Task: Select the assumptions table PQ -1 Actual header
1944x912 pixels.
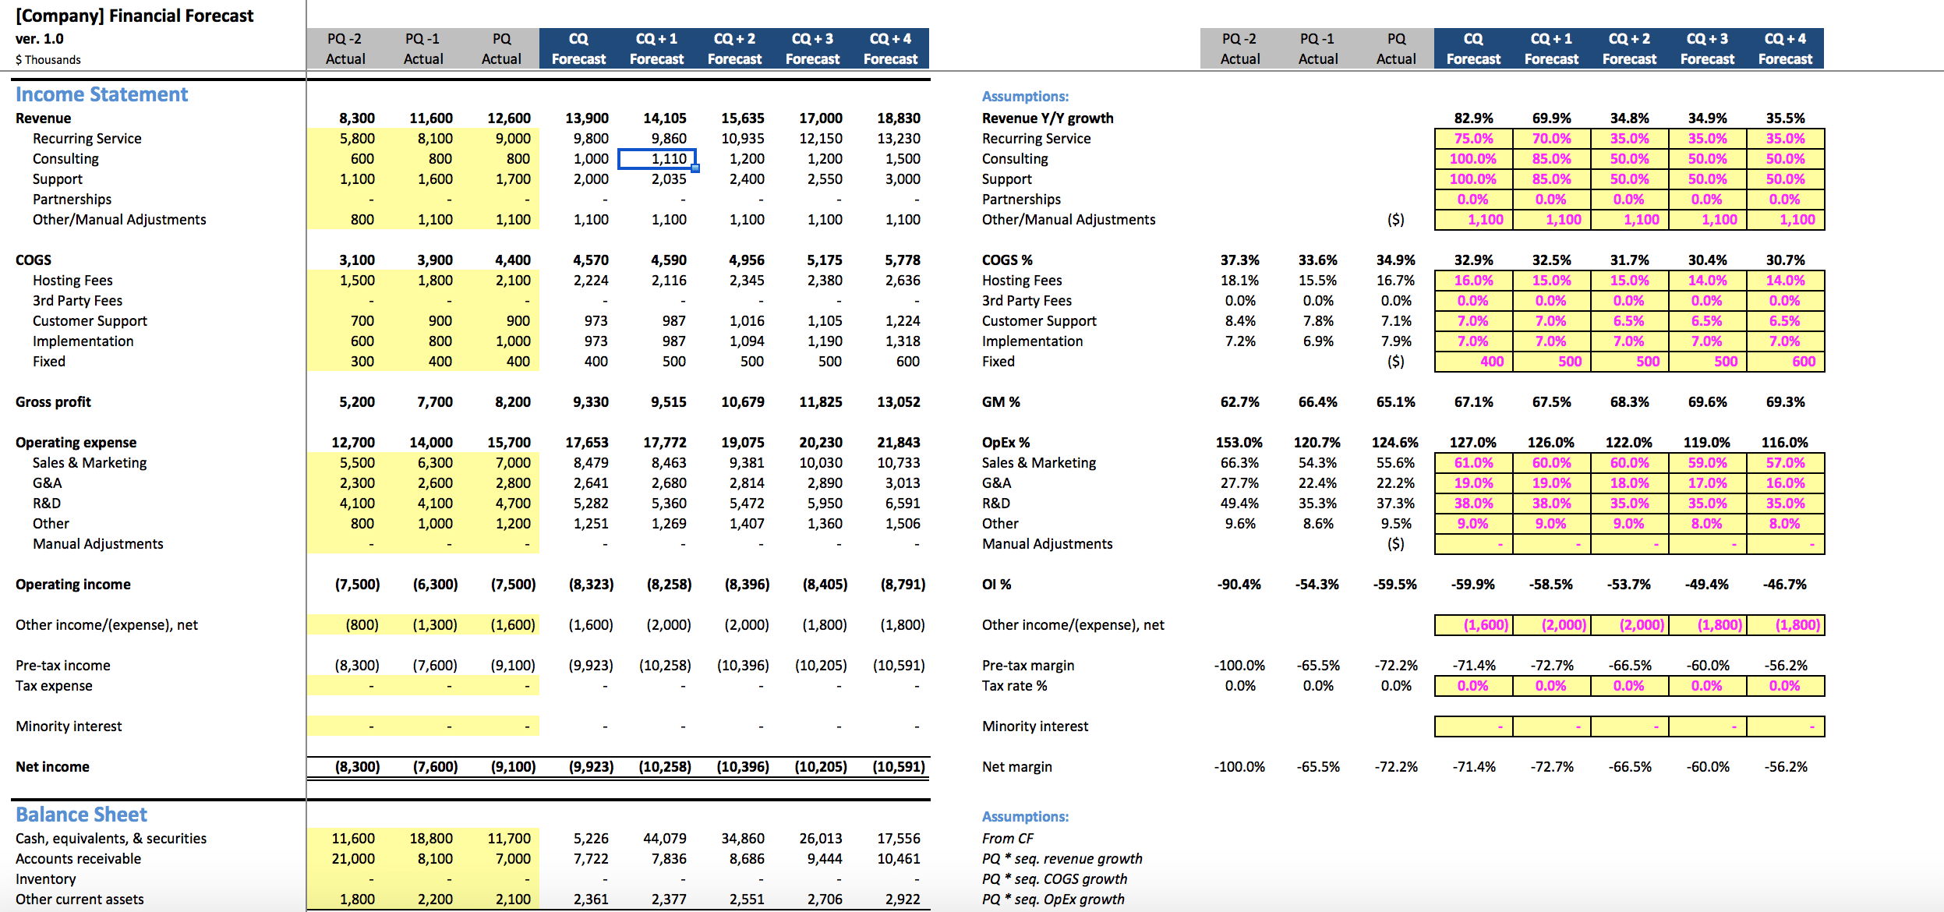Action: click(1317, 48)
